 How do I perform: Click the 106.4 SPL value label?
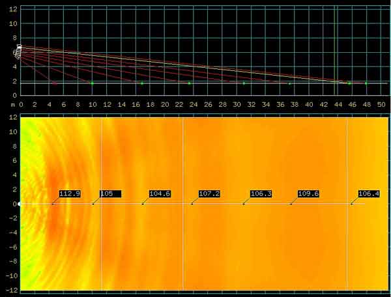tap(369, 193)
